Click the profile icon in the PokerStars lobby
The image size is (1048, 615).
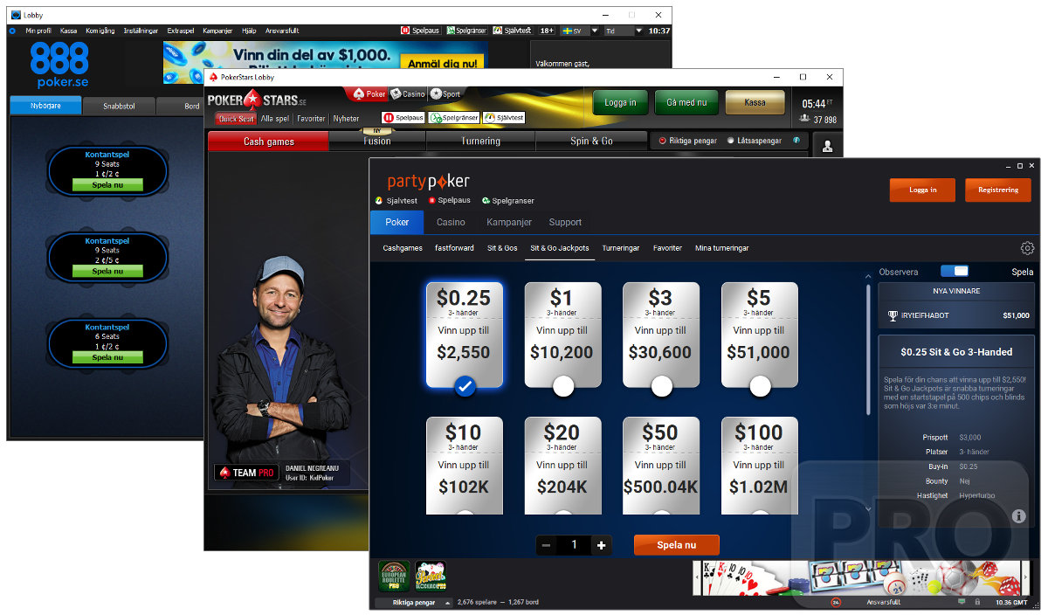827,146
